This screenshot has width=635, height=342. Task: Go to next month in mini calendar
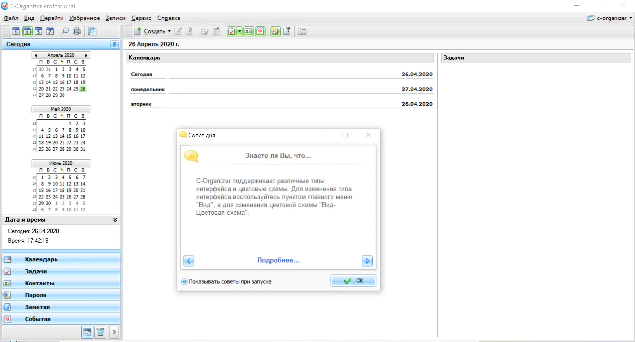pyautogui.click(x=86, y=55)
